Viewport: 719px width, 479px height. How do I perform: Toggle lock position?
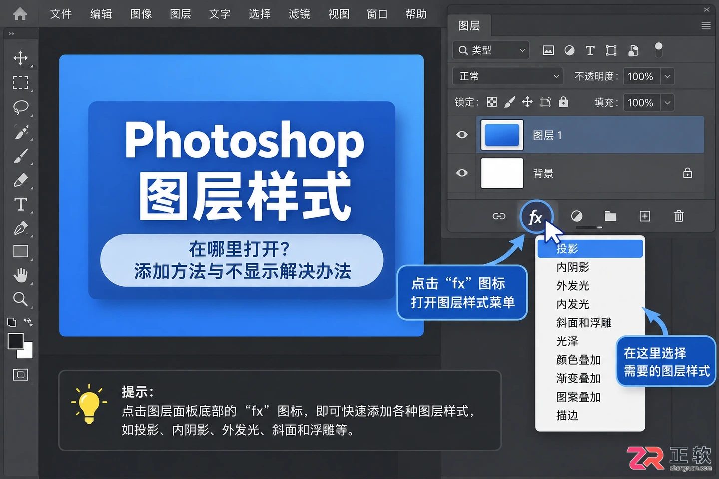click(x=527, y=102)
